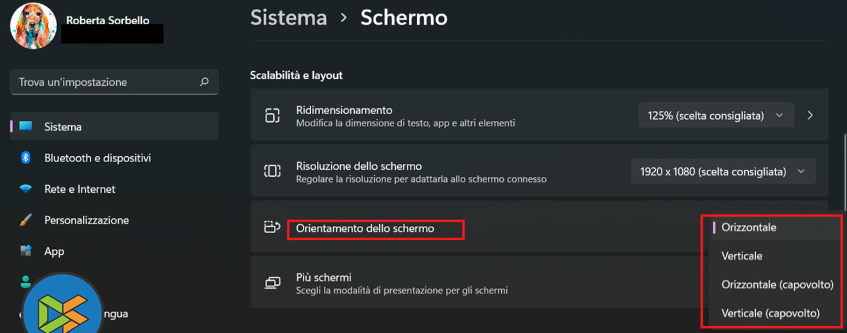Image resolution: width=847 pixels, height=333 pixels.
Task: Expand Ridimensionamento details with right chevron
Action: tap(810, 116)
